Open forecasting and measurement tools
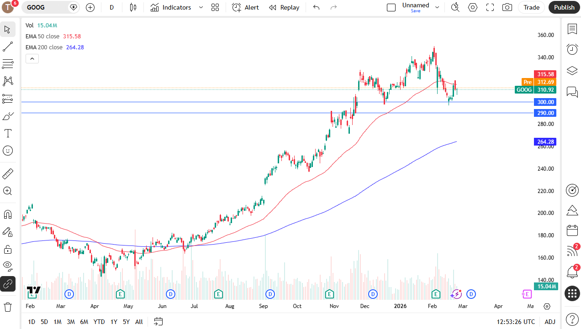The image size is (581, 329). pyautogui.click(x=8, y=99)
